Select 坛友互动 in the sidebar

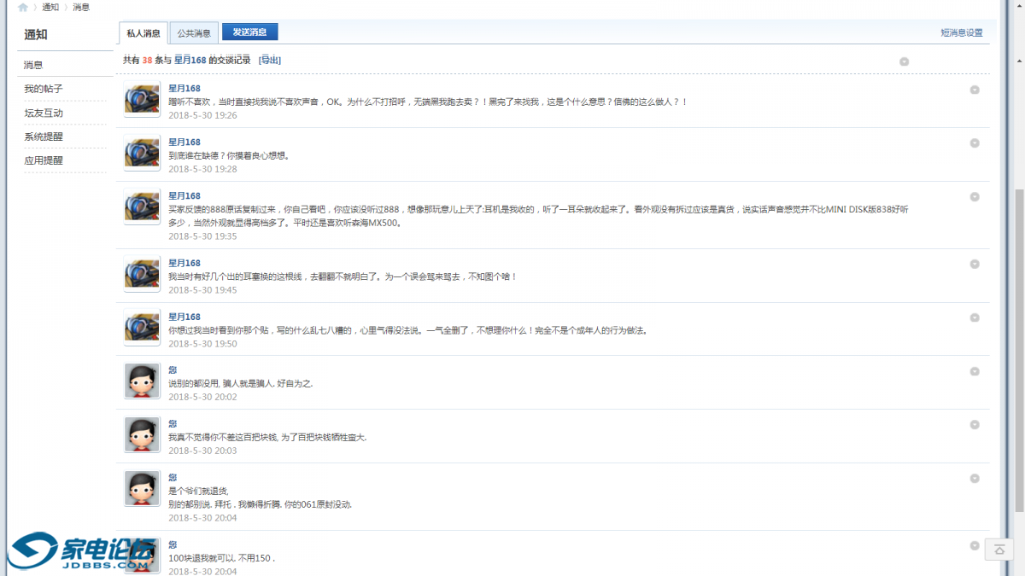coord(44,113)
